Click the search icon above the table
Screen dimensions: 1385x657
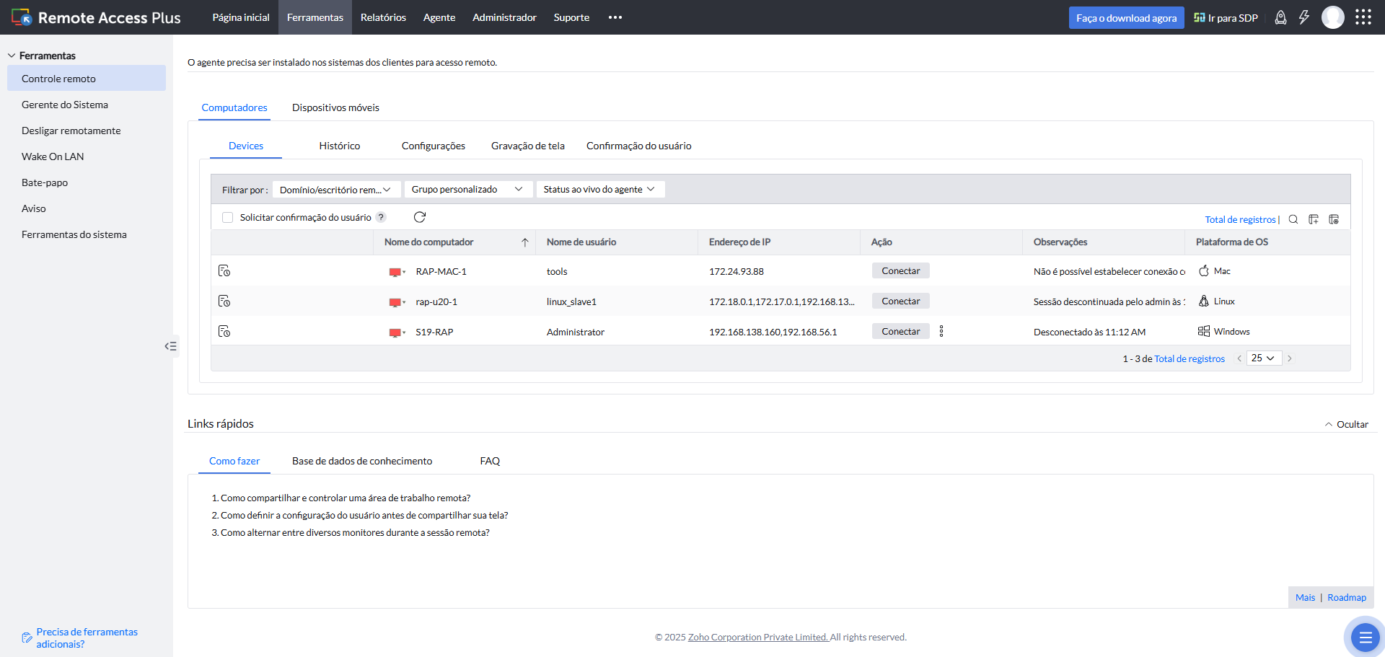pyautogui.click(x=1293, y=219)
